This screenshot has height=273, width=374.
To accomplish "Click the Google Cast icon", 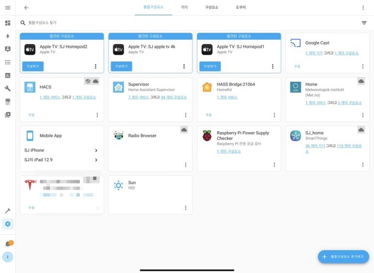I will pyautogui.click(x=296, y=43).
